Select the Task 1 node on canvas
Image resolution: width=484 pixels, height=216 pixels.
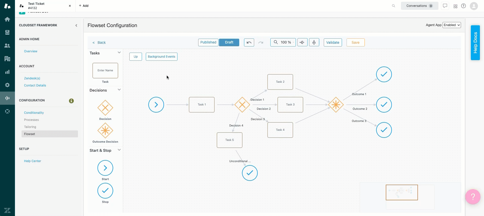[202, 105]
